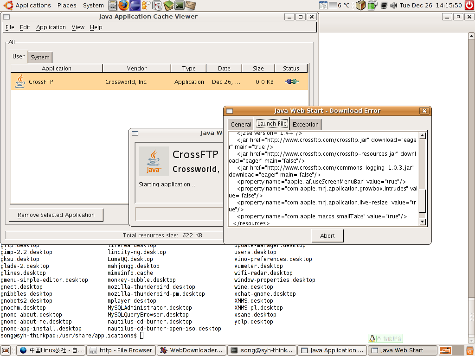Click the battery power status icon

tap(372, 5)
